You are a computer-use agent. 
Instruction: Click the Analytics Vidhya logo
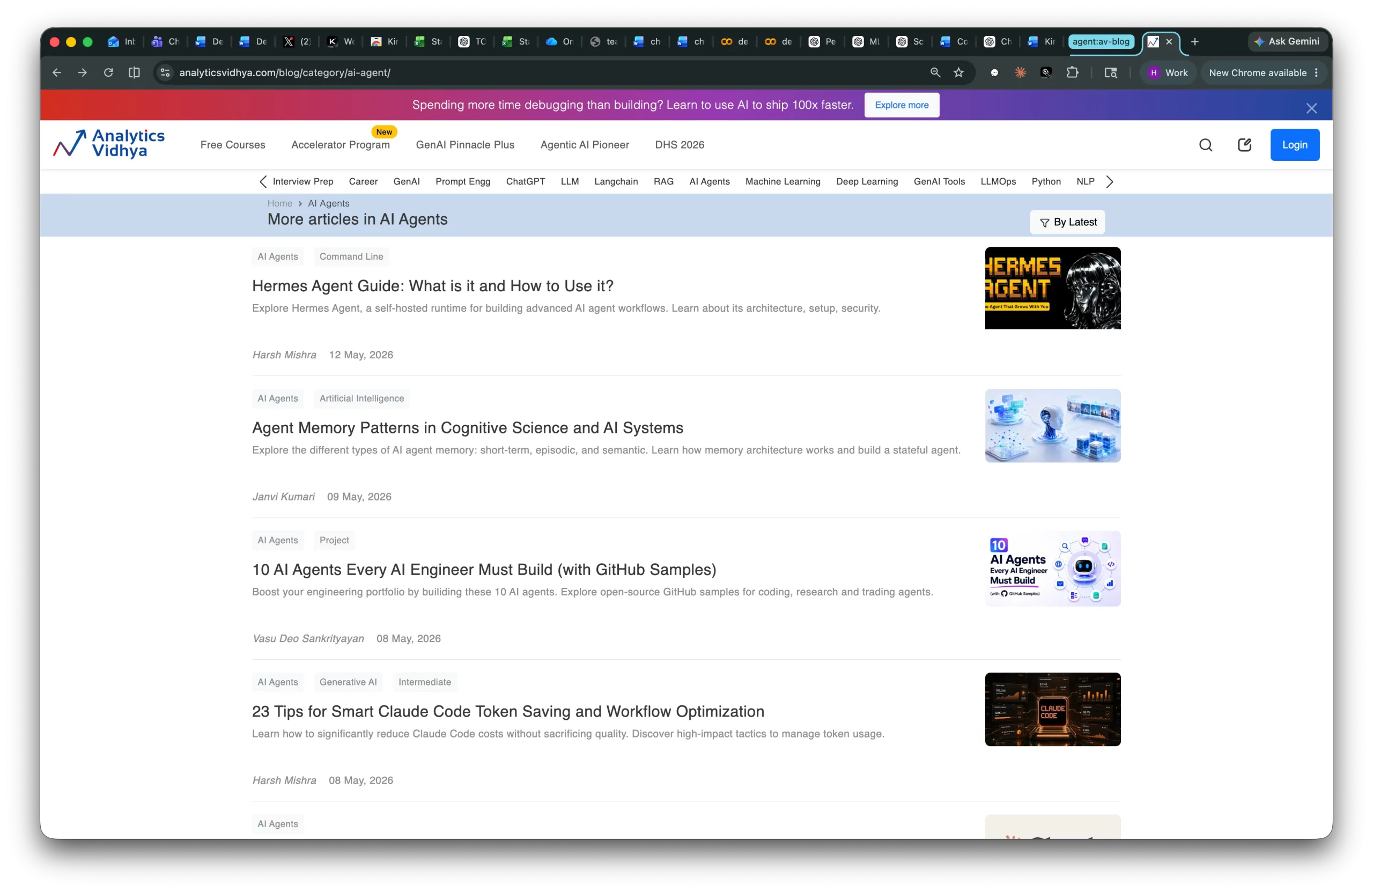[109, 144]
